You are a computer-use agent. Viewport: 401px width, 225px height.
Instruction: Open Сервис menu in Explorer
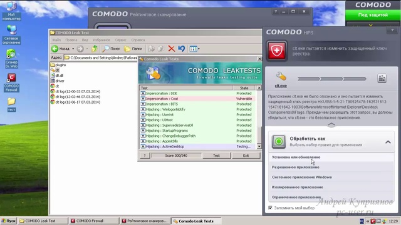(x=120, y=40)
